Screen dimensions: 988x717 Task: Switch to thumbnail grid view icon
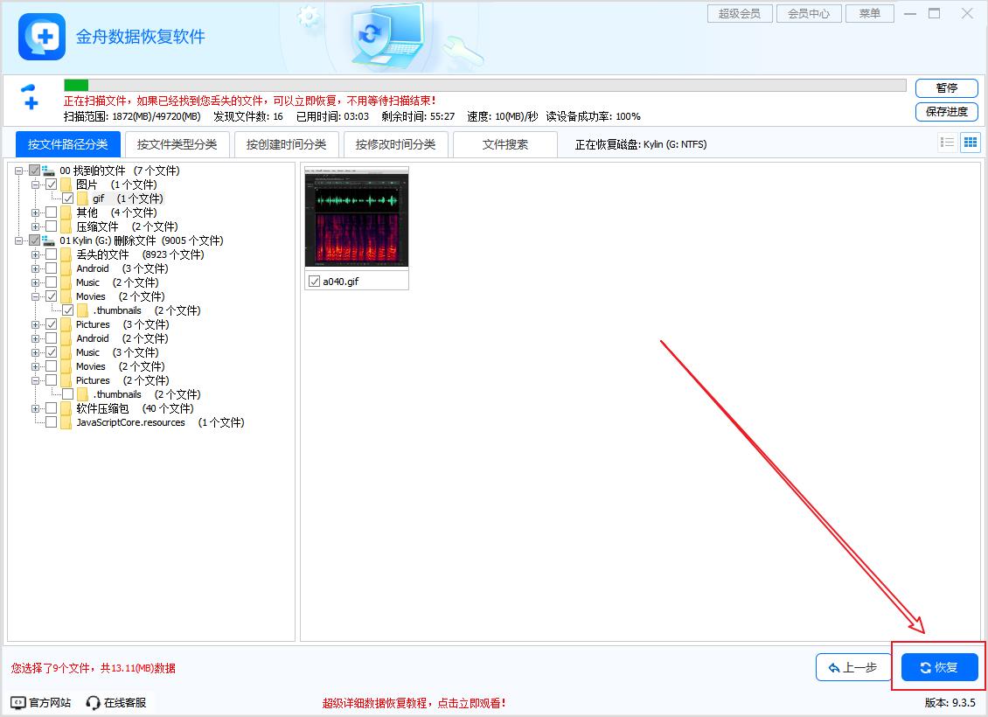point(970,143)
